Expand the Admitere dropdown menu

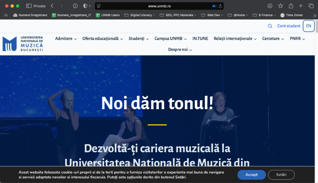[66, 39]
